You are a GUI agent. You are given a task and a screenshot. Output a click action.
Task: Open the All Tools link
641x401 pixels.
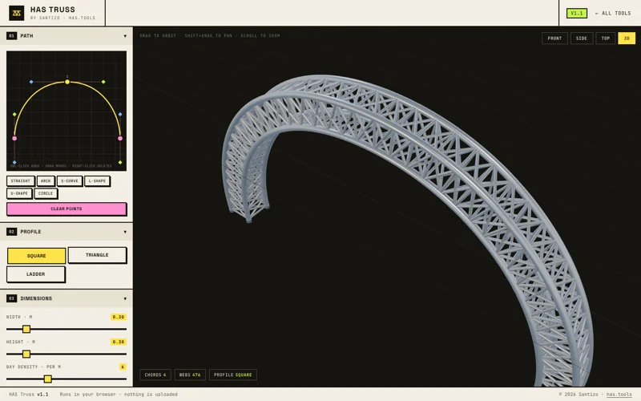613,14
